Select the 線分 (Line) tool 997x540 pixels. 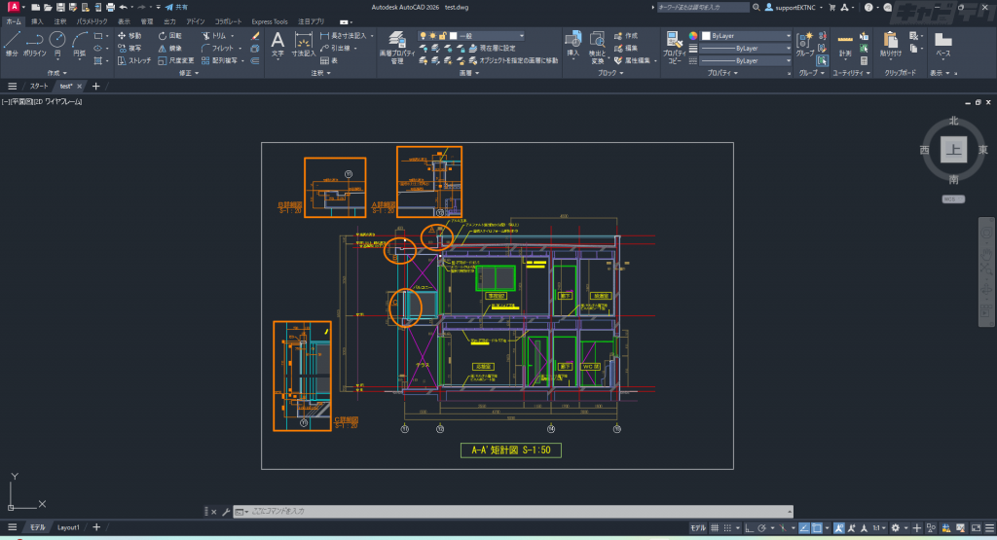point(12,43)
